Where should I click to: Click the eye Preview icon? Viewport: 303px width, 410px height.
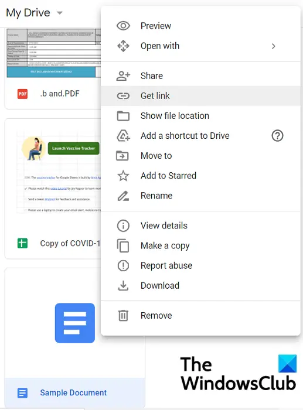[123, 26]
